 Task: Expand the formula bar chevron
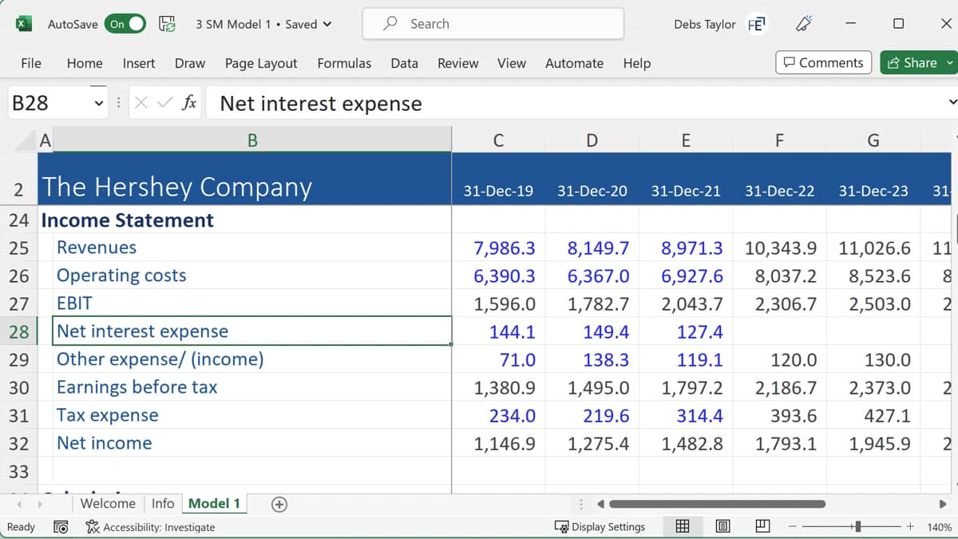point(952,102)
